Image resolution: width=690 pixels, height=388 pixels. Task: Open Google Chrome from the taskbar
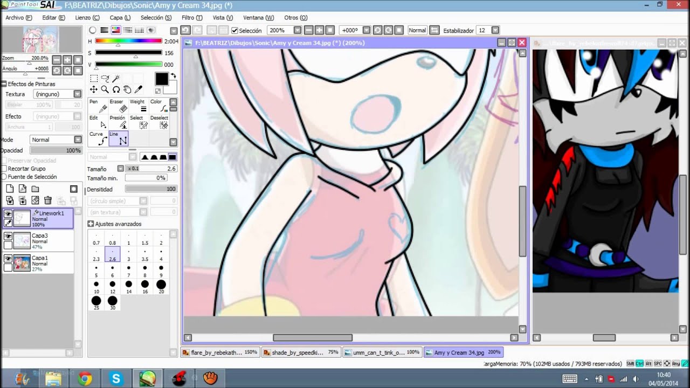pyautogui.click(x=85, y=379)
